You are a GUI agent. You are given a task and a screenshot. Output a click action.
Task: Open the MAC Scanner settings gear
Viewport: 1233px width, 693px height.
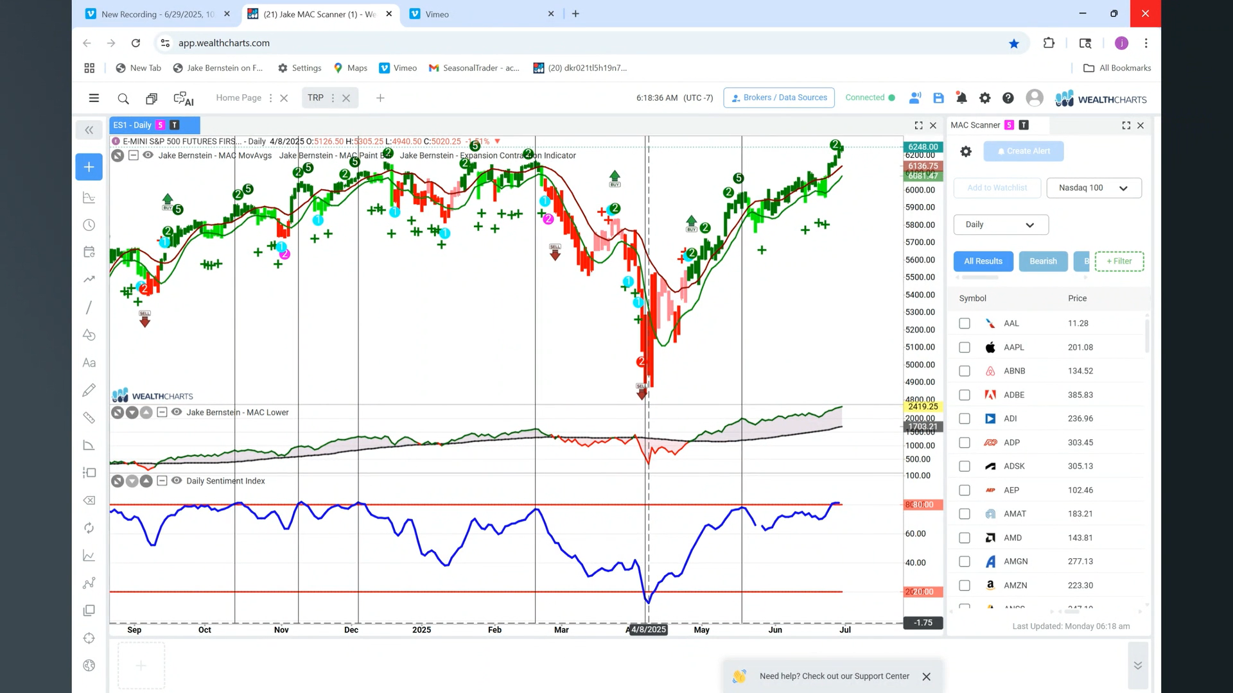[965, 151]
